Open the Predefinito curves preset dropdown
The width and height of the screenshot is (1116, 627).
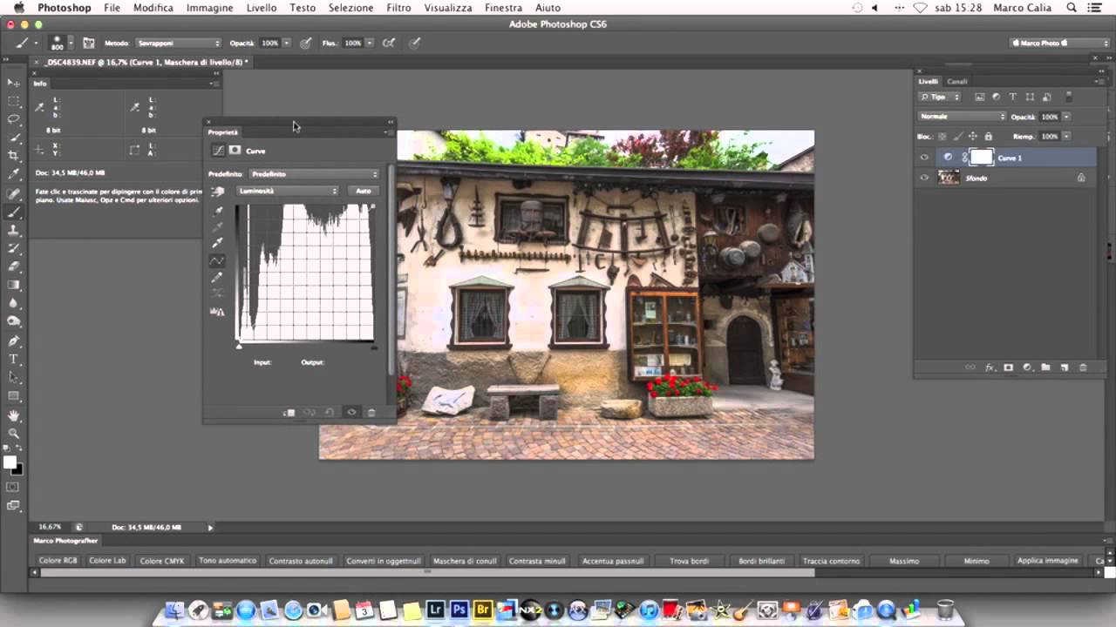coord(314,174)
